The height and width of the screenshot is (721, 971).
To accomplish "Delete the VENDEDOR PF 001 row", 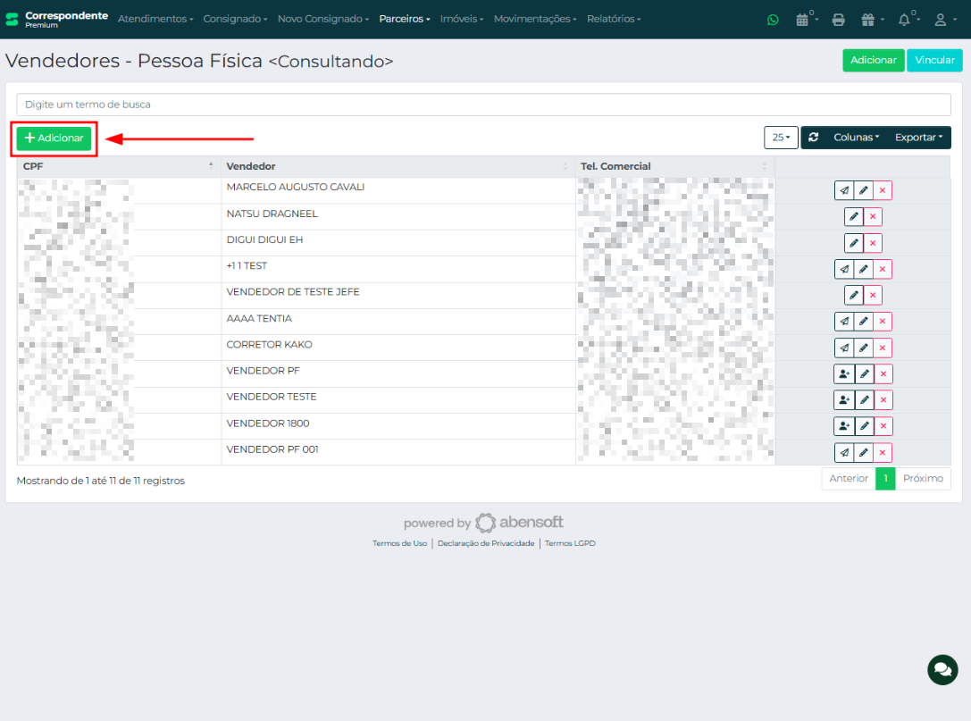I will [x=883, y=453].
